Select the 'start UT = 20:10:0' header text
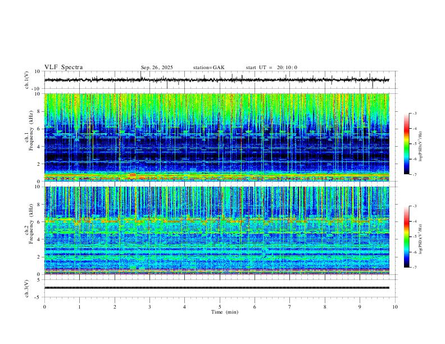 click(271, 67)
